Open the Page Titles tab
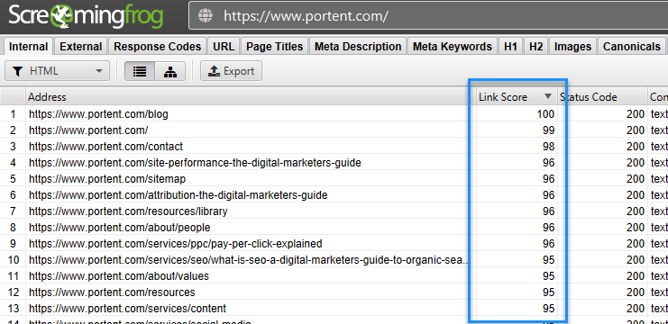668x324 pixels. click(275, 46)
